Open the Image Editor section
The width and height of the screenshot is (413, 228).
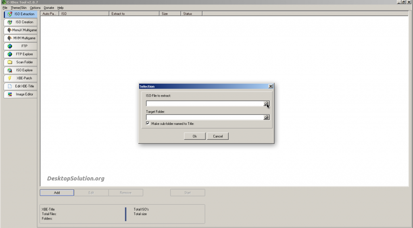point(21,94)
